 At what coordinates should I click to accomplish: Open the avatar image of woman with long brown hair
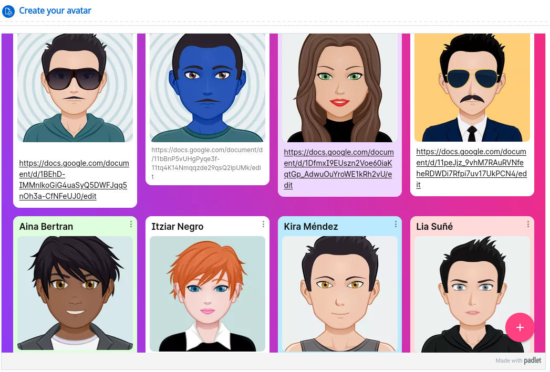[x=339, y=88]
